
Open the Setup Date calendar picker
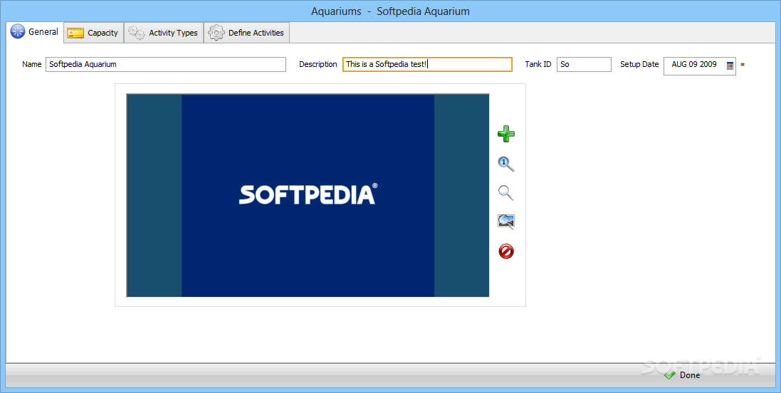[730, 65]
